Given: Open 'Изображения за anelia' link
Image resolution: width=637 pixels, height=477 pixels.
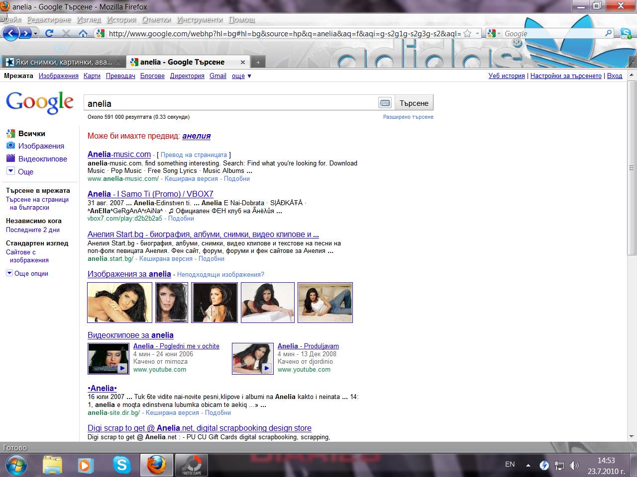Looking at the screenshot, I should pos(129,274).
